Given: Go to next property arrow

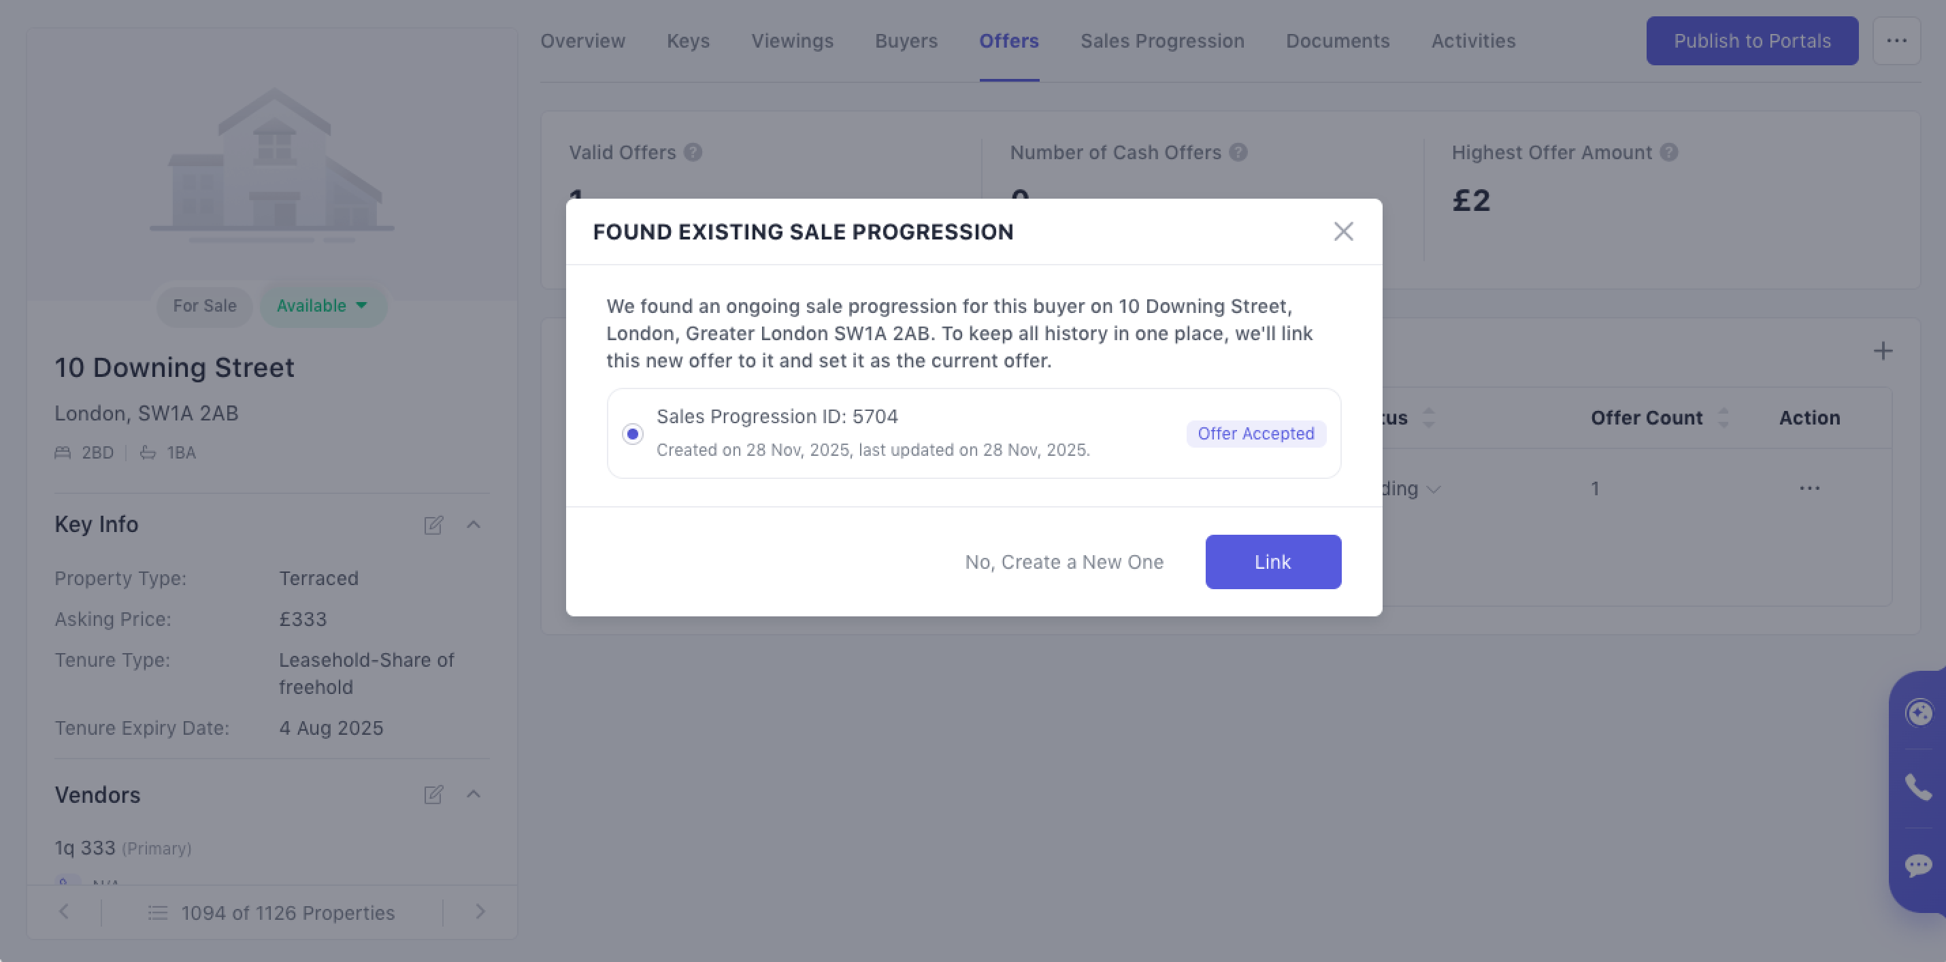Looking at the screenshot, I should (x=480, y=912).
